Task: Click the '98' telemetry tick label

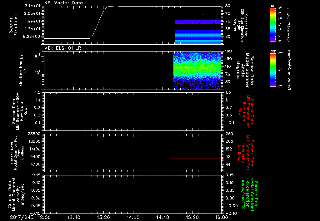Action: coord(228,157)
